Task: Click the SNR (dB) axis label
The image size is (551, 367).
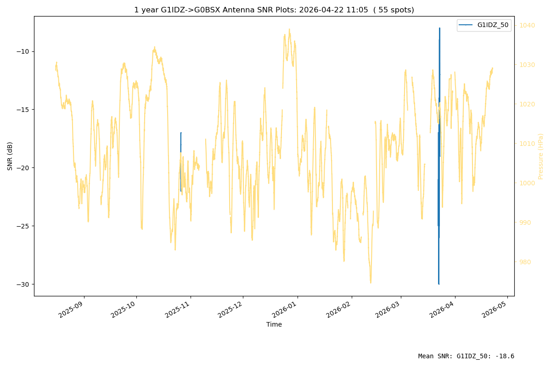Action: 10,156
